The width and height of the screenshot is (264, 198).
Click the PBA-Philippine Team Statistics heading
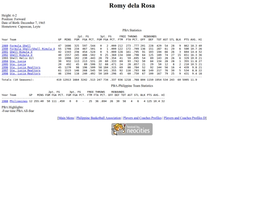tap(132, 86)
